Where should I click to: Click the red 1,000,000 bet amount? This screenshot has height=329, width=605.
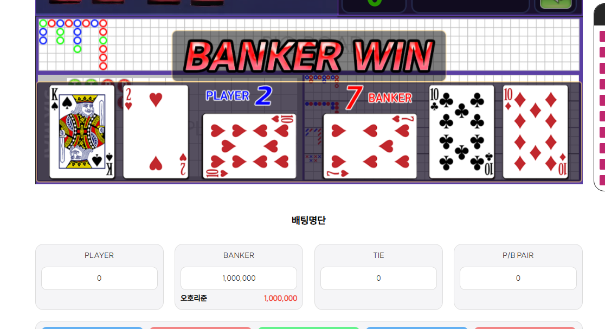coord(280,298)
